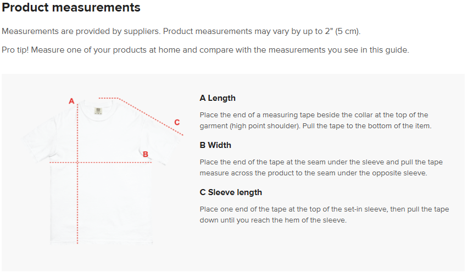The image size is (468, 274).
Task: Click the t-shirt diagram image
Action: (102, 170)
